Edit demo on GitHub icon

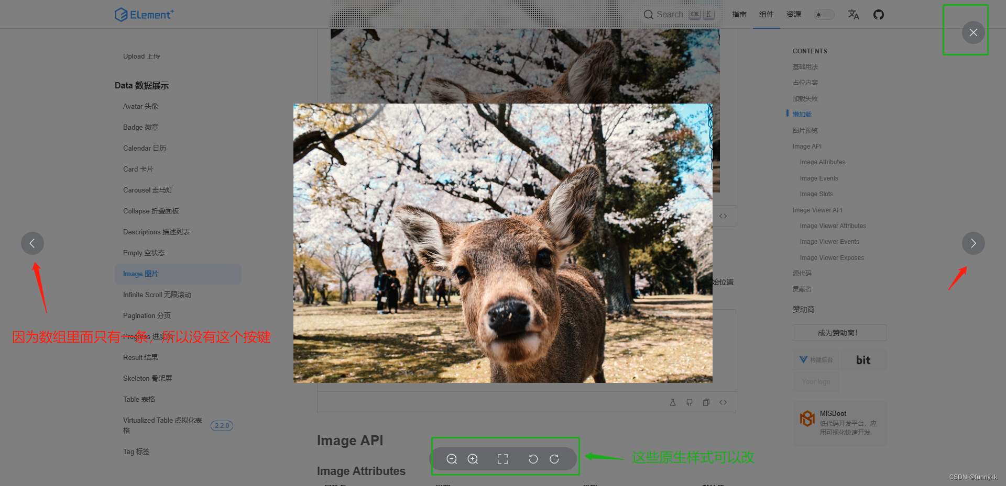690,402
